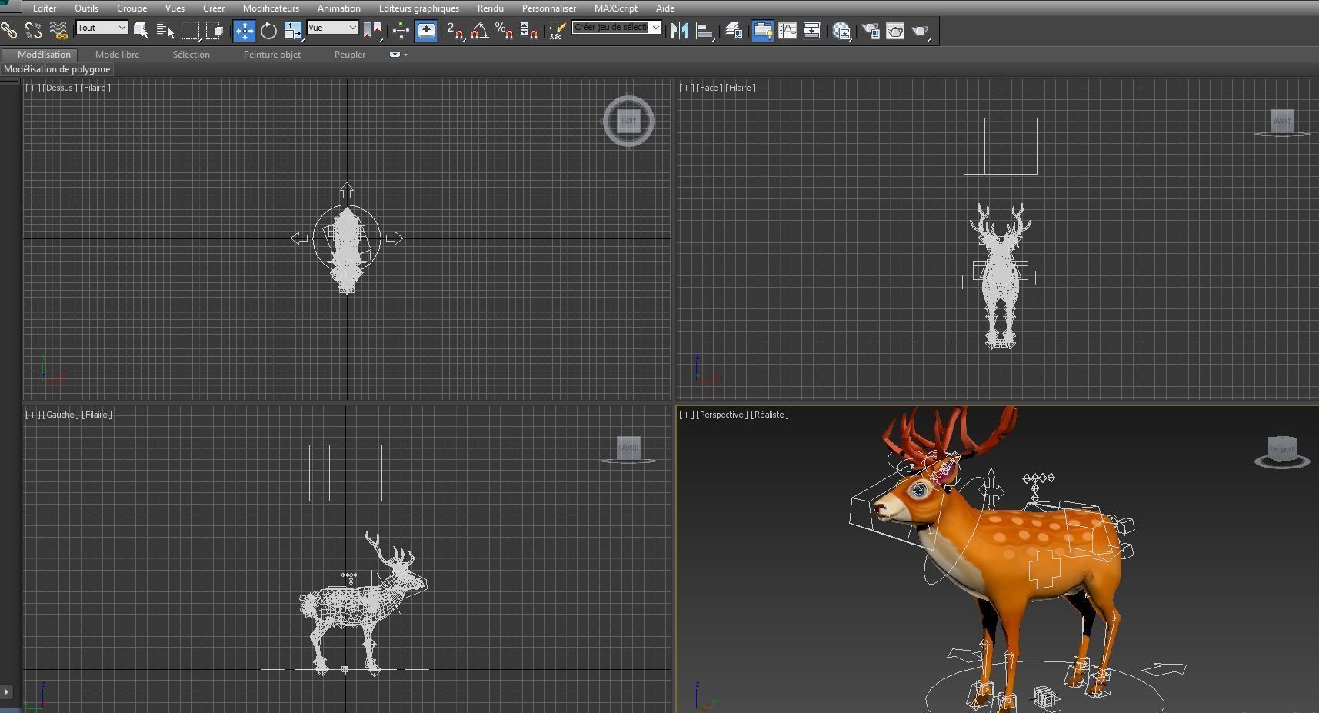The height and width of the screenshot is (713, 1319).
Task: Open the Schematic View
Action: 812,31
